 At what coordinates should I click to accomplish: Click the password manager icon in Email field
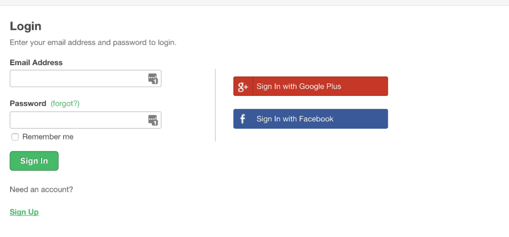(x=152, y=78)
